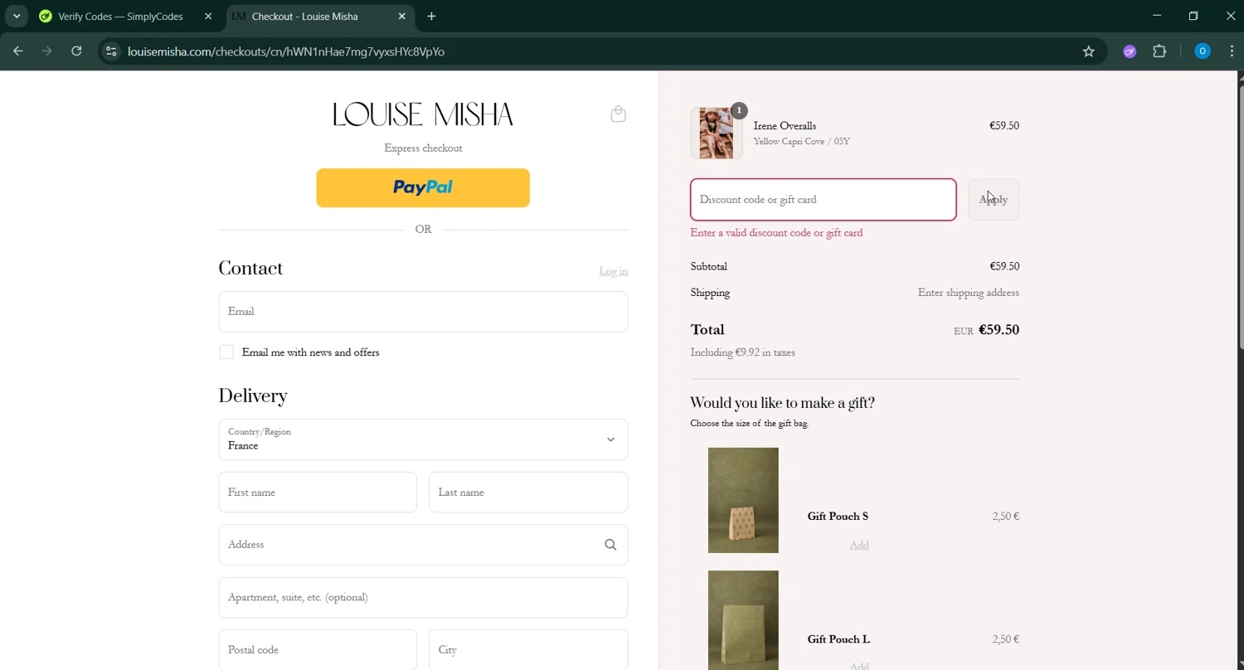Click the Last name field

point(528,493)
